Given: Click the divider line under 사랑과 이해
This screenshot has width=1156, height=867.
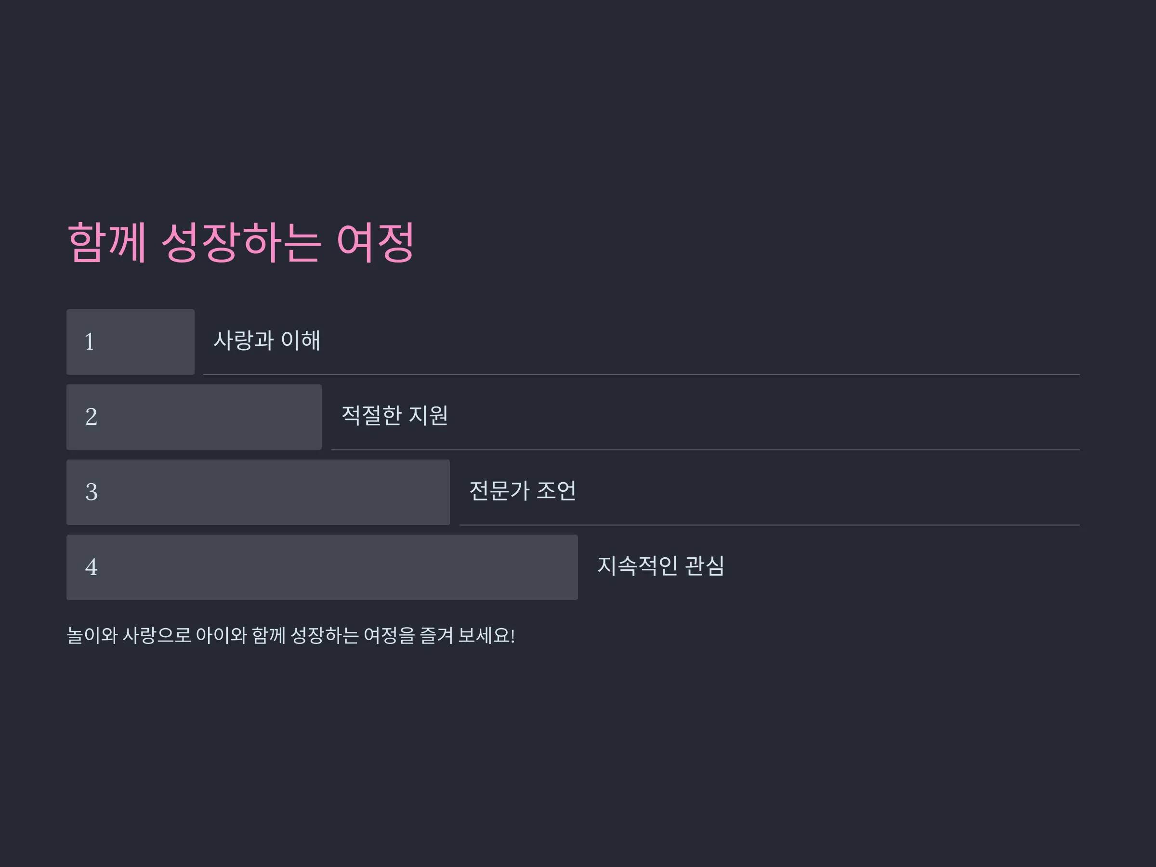Looking at the screenshot, I should tap(641, 375).
